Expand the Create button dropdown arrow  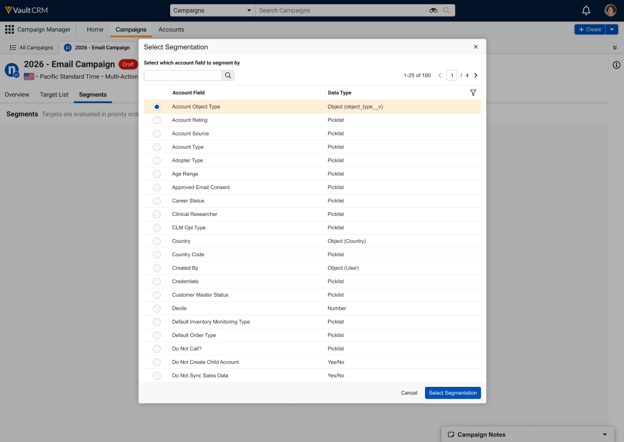612,29
